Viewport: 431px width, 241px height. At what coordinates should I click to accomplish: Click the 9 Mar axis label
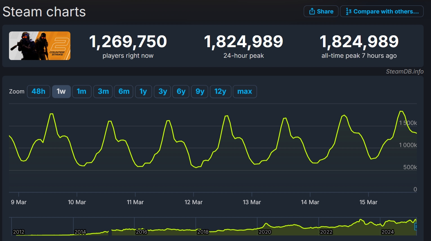pos(18,202)
